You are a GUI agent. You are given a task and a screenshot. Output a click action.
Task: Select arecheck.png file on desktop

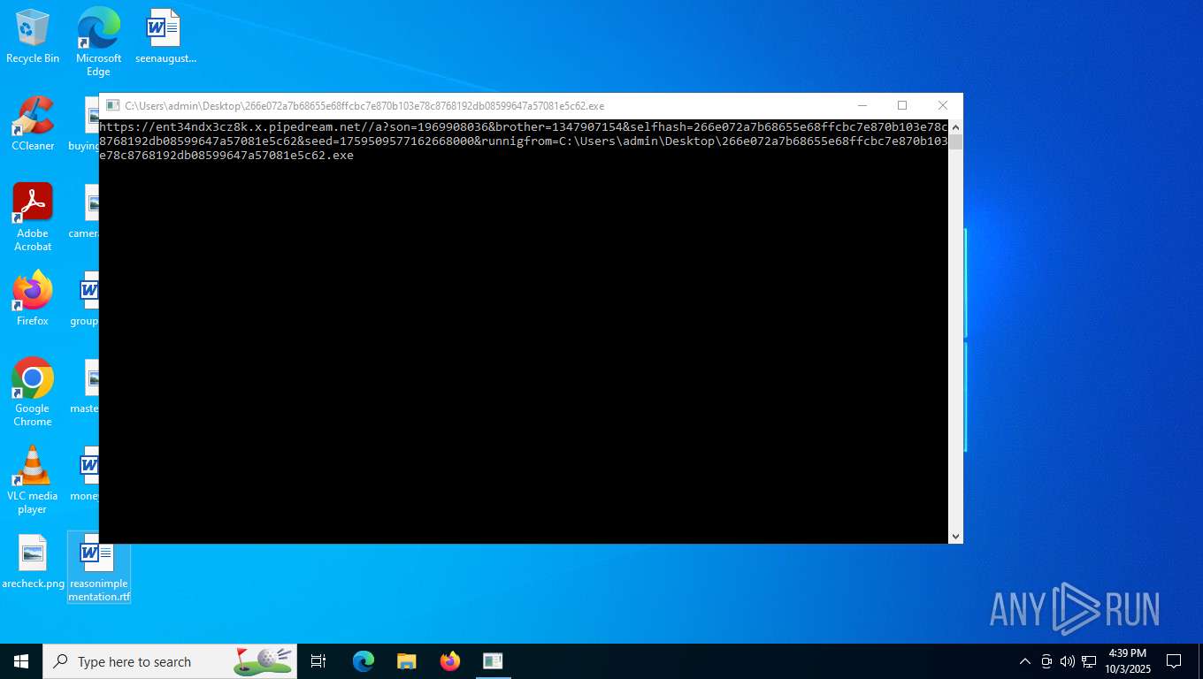33,562
